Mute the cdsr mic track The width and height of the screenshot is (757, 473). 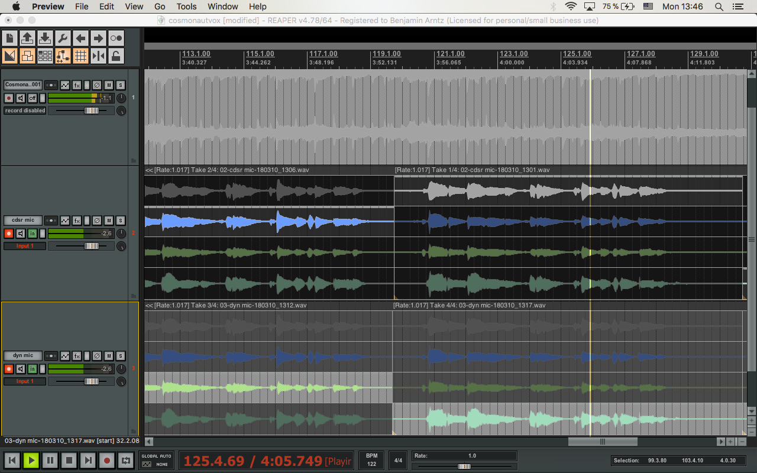[109, 221]
